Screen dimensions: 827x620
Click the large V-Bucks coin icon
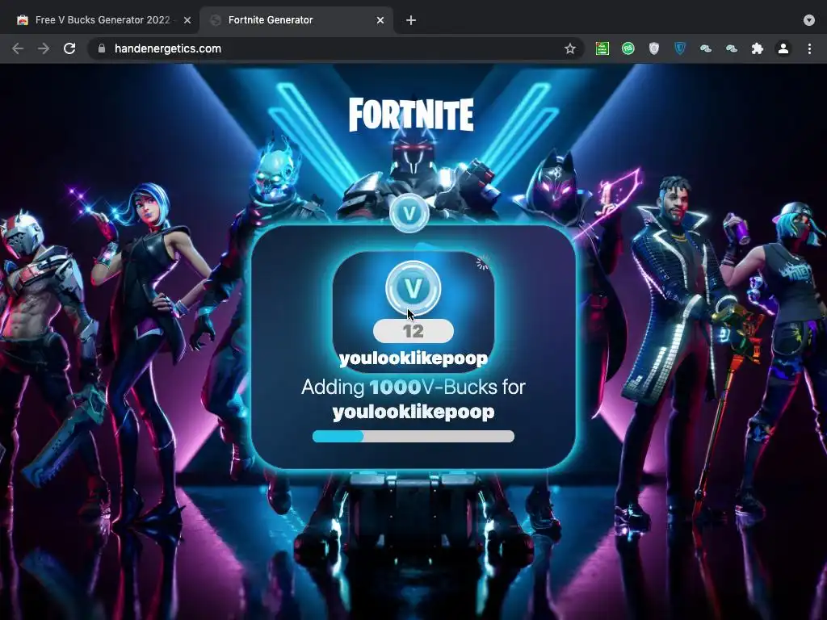click(413, 288)
